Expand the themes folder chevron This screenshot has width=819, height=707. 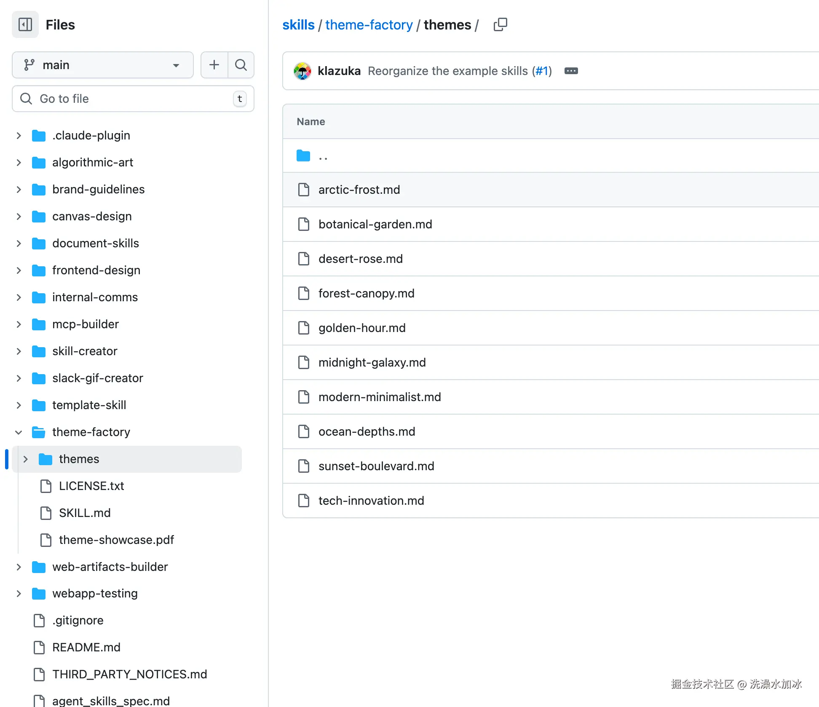pyautogui.click(x=25, y=459)
